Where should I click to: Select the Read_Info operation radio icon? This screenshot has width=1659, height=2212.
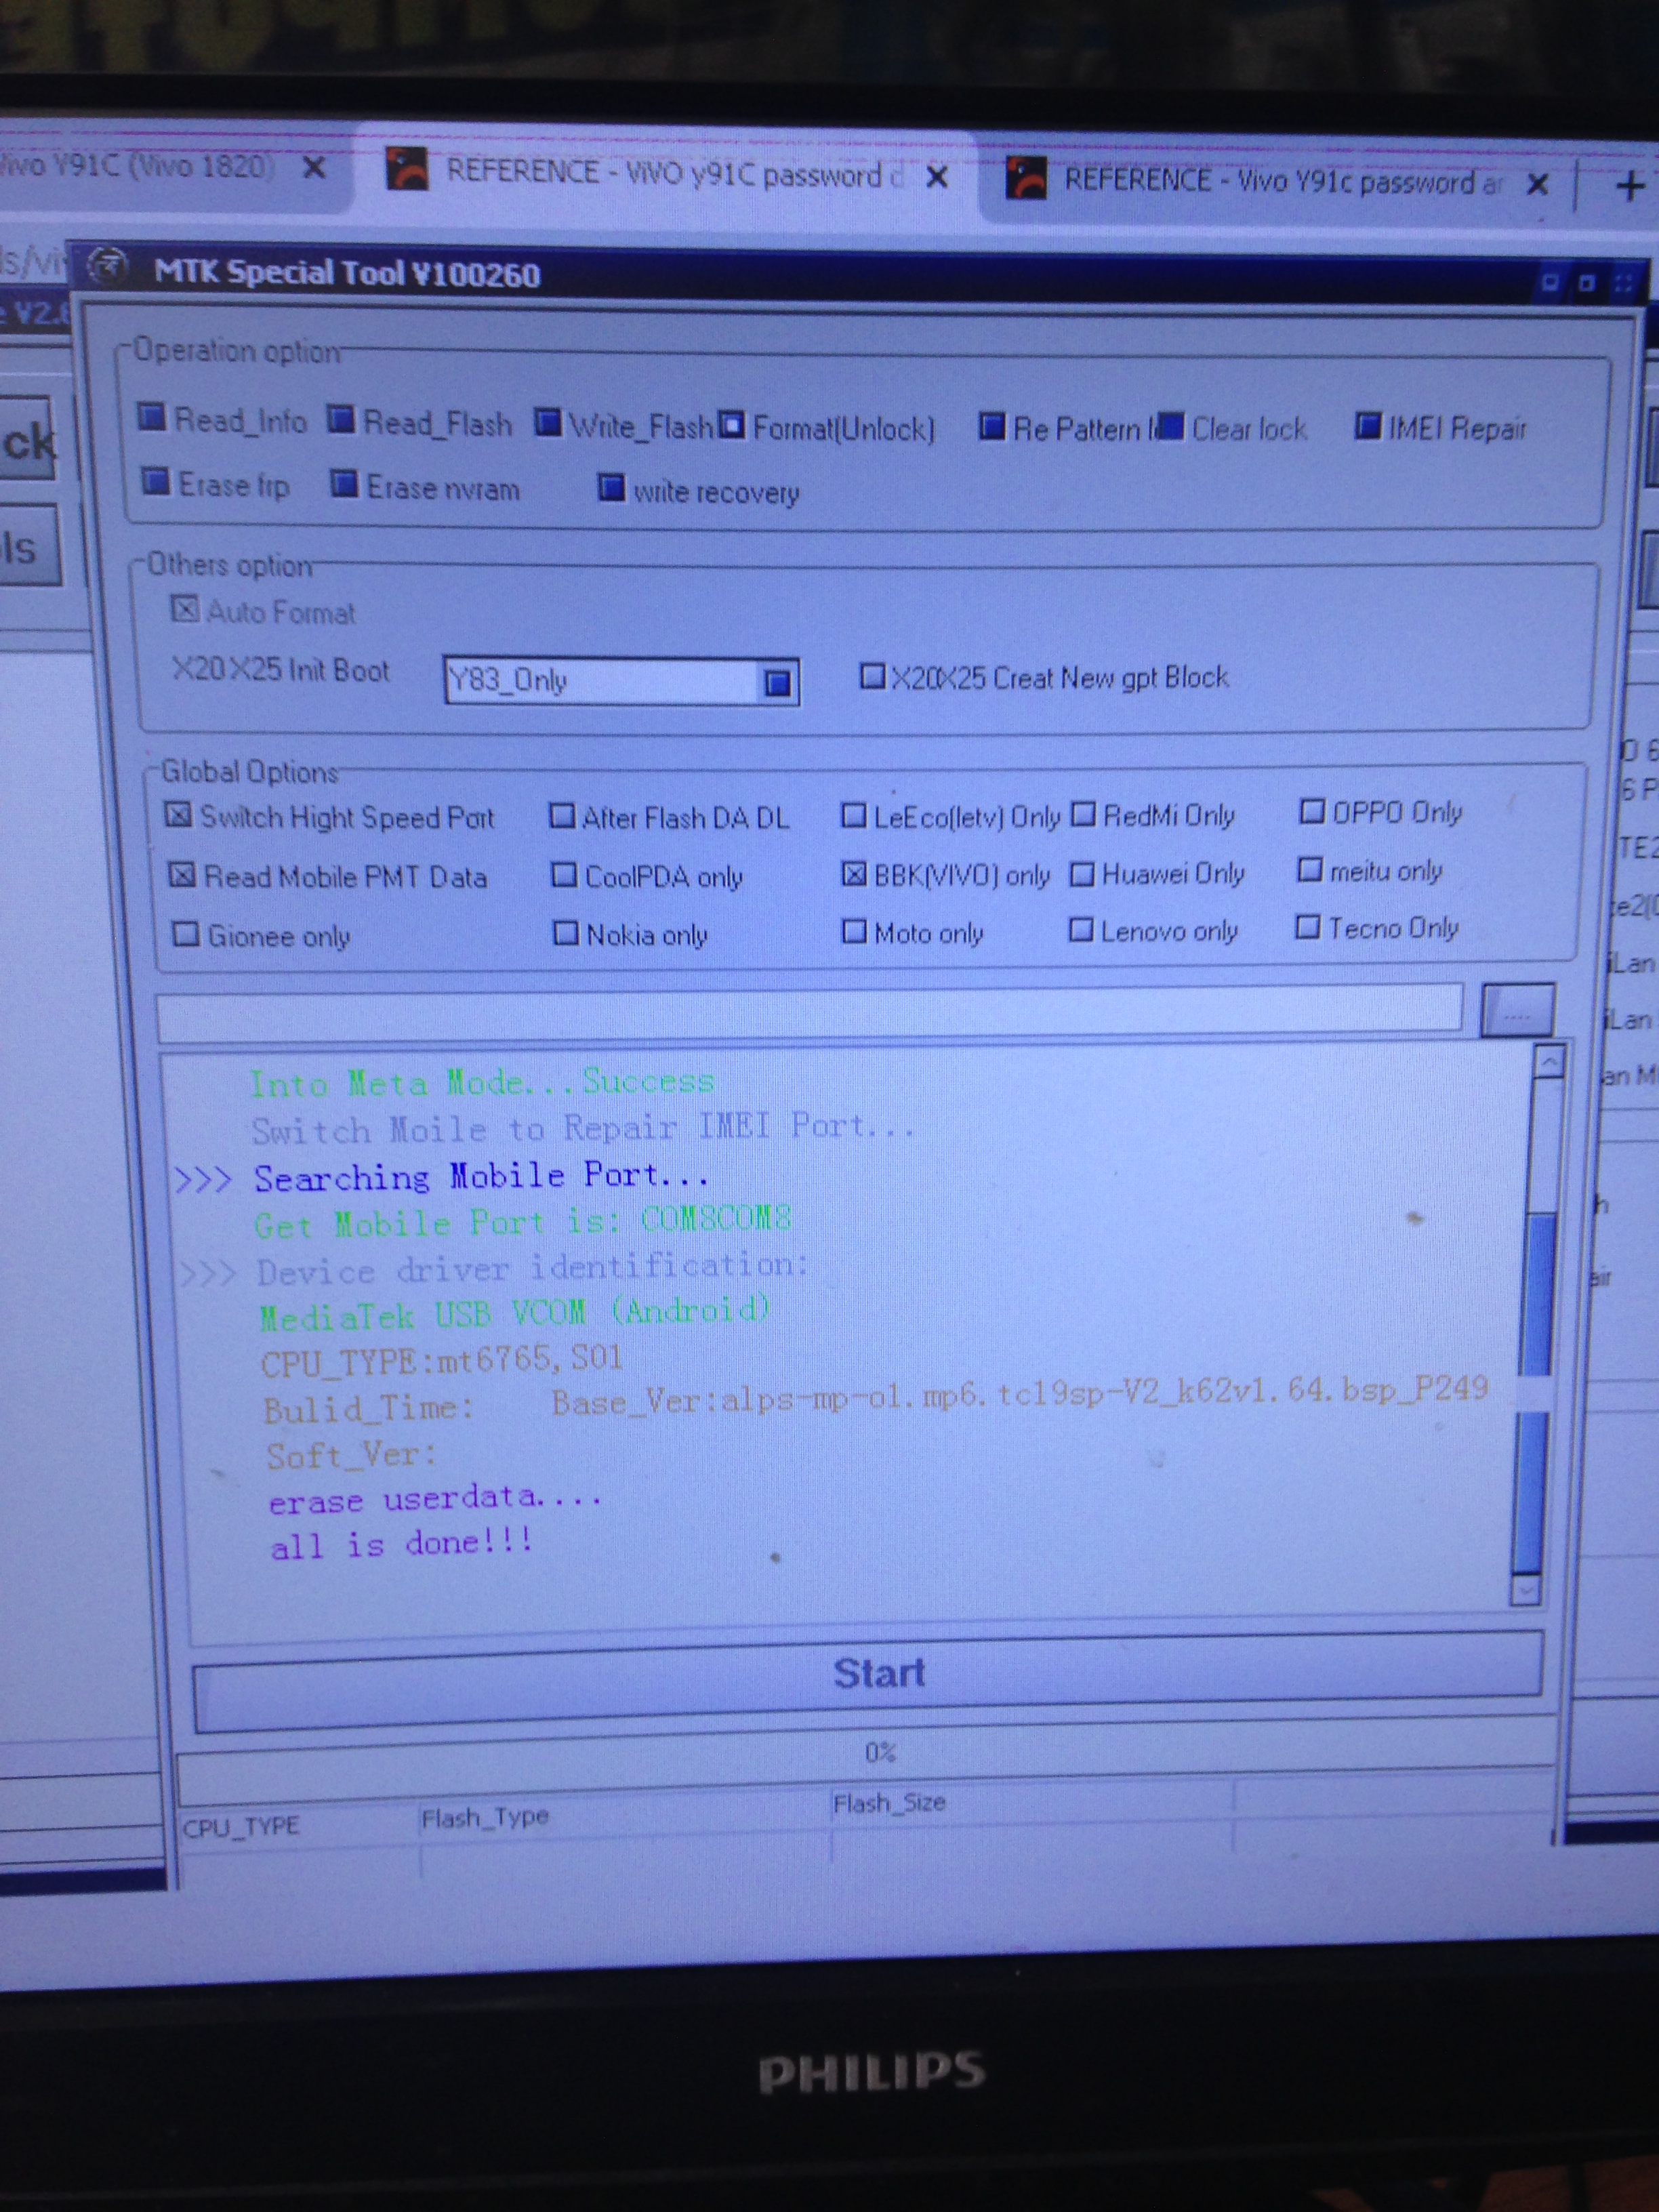click(152, 416)
